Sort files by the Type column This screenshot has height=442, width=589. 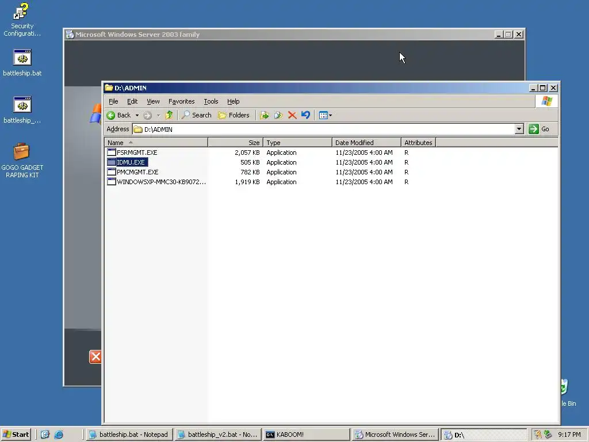coord(297,143)
